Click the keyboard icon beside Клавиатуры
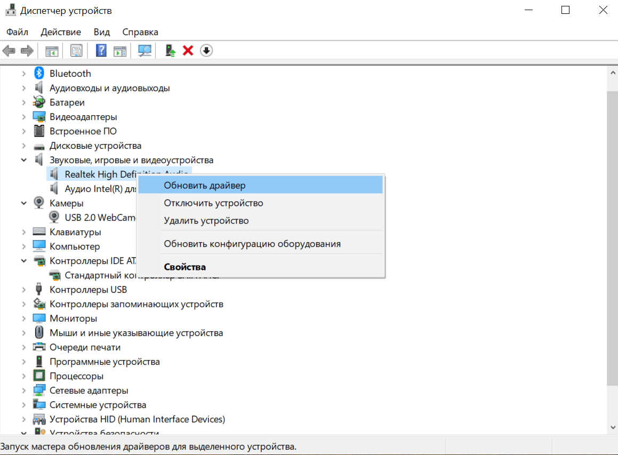 click(x=39, y=232)
